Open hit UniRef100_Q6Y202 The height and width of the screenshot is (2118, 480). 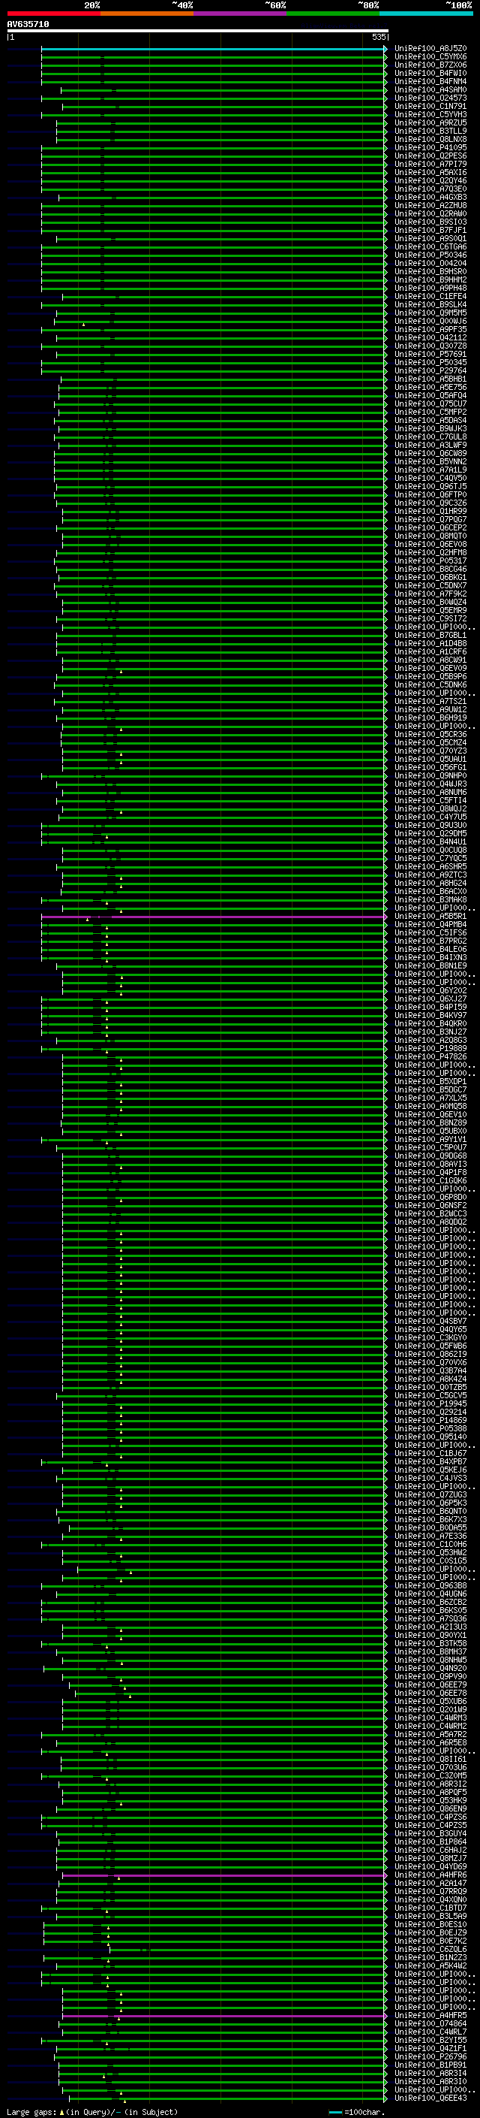pyautogui.click(x=430, y=991)
